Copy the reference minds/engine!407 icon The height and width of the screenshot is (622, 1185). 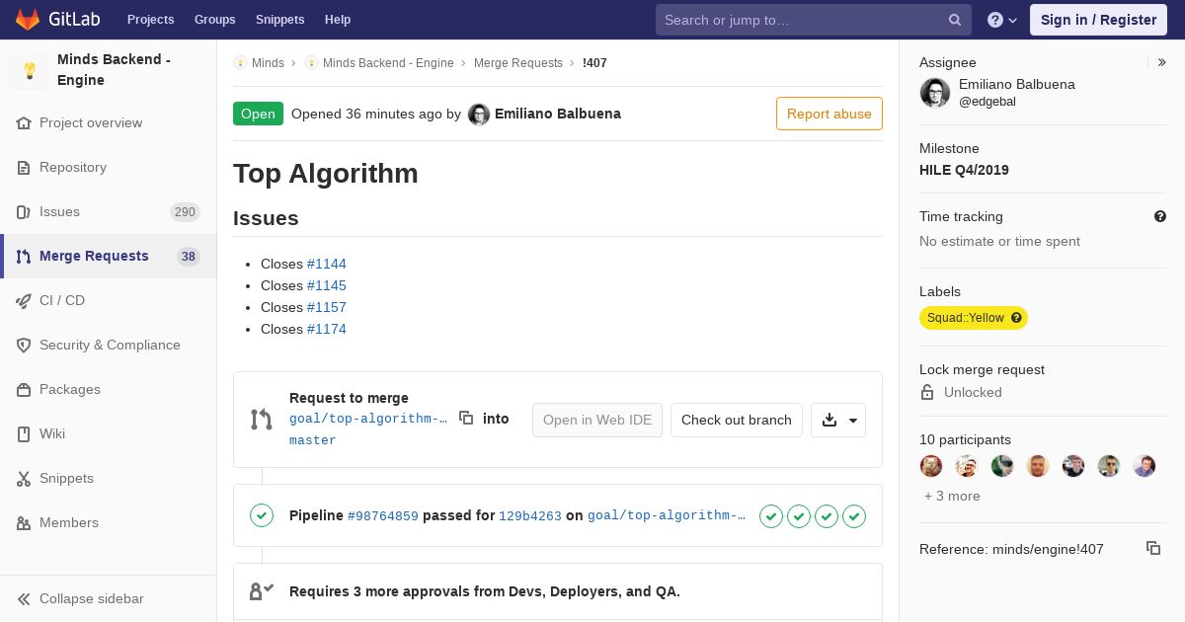coord(1153,548)
